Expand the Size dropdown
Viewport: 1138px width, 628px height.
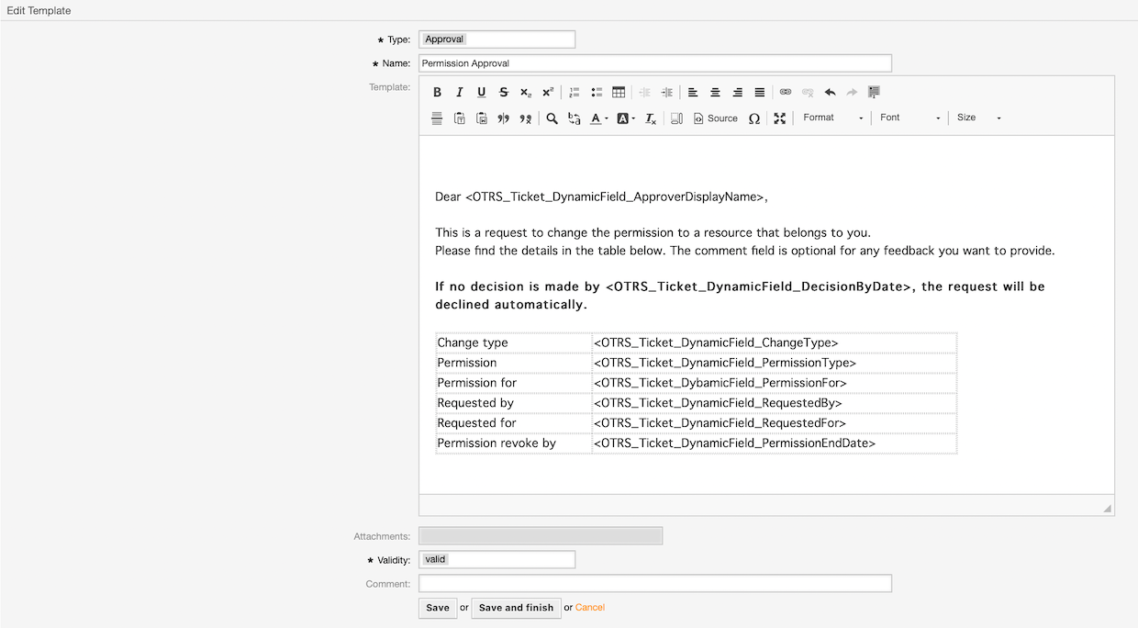978,118
